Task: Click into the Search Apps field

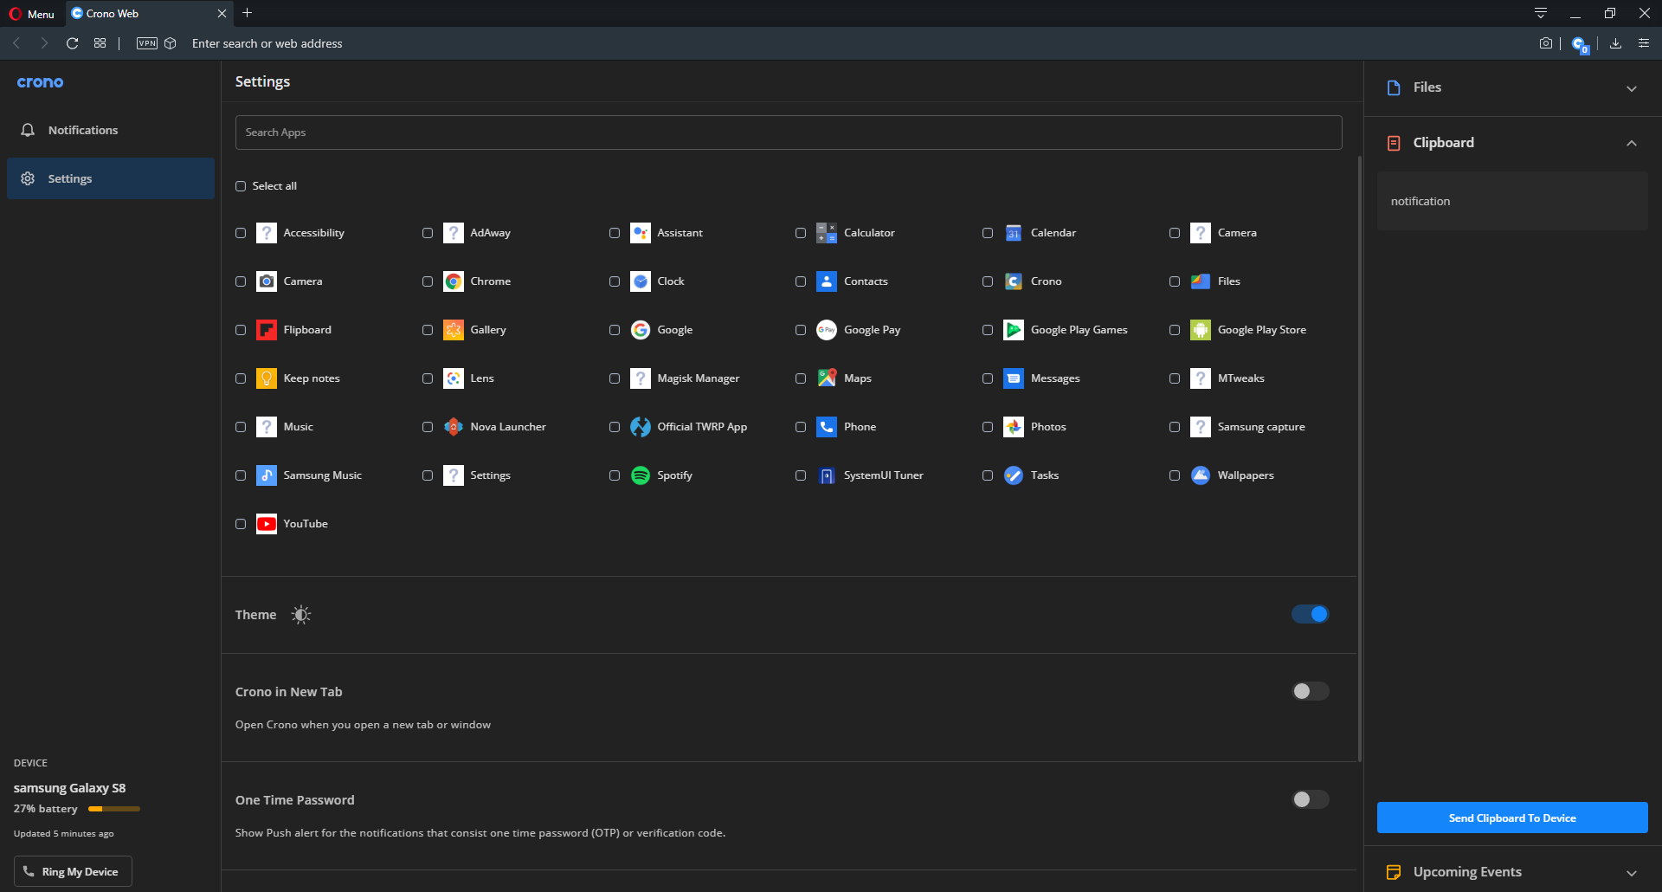Action: (x=789, y=133)
